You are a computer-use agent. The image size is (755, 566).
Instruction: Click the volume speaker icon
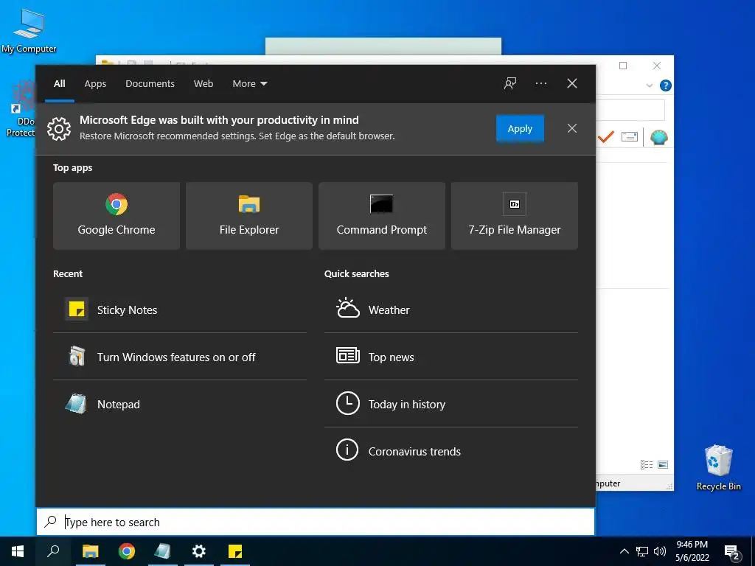coord(660,551)
